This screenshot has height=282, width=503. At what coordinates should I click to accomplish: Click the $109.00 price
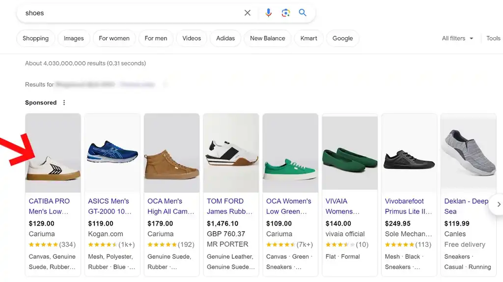pyautogui.click(x=279, y=223)
